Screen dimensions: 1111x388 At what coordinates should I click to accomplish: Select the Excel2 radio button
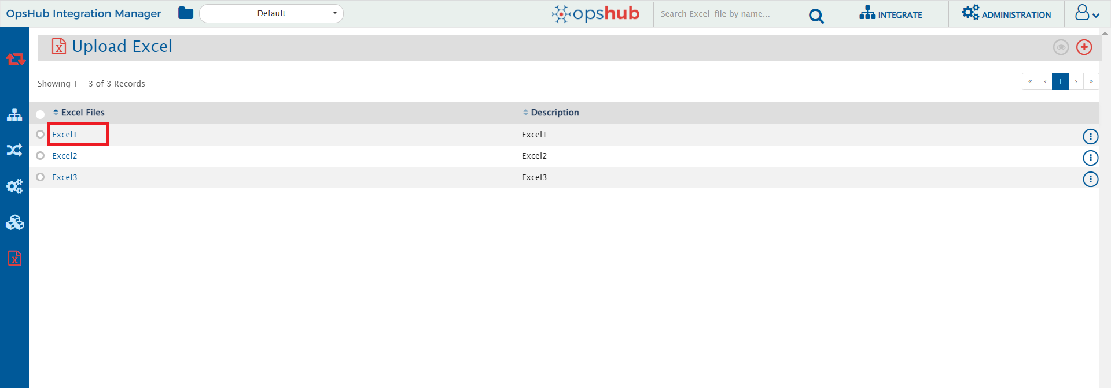point(40,156)
